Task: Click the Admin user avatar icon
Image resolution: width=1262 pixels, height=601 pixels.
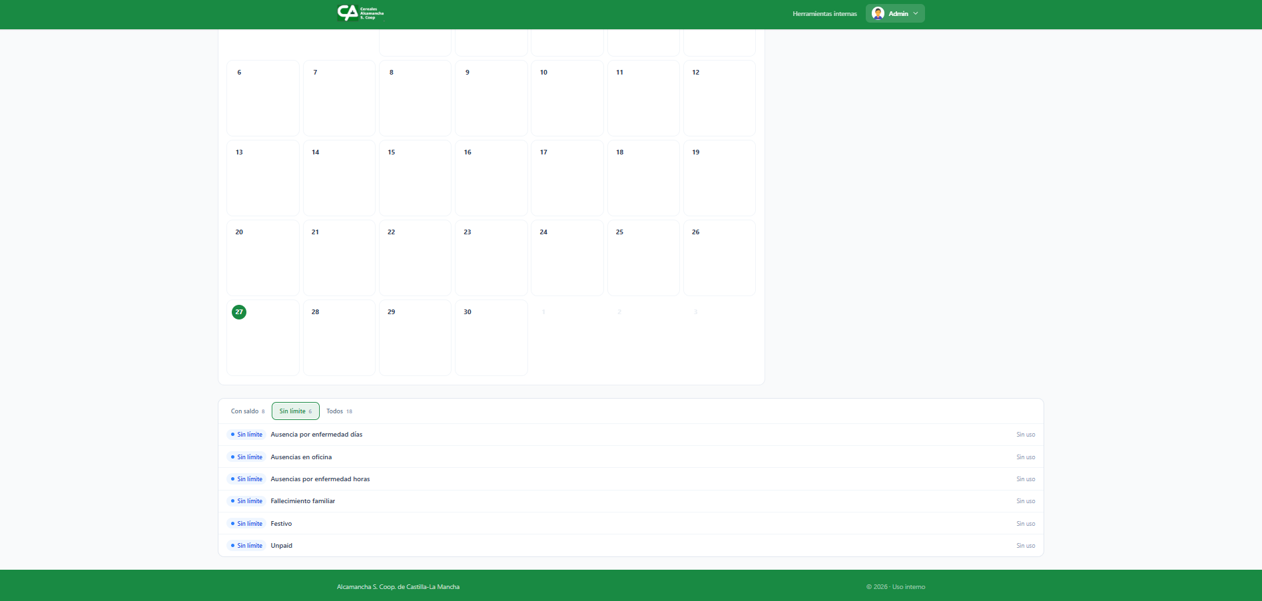Action: [x=878, y=13]
